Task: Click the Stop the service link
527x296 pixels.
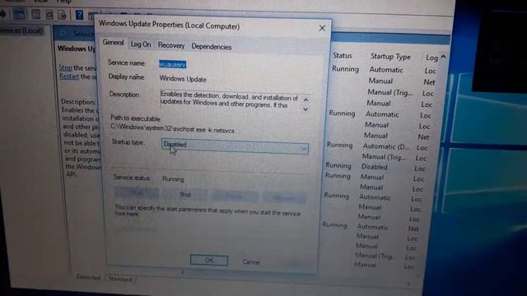Action: [x=66, y=67]
